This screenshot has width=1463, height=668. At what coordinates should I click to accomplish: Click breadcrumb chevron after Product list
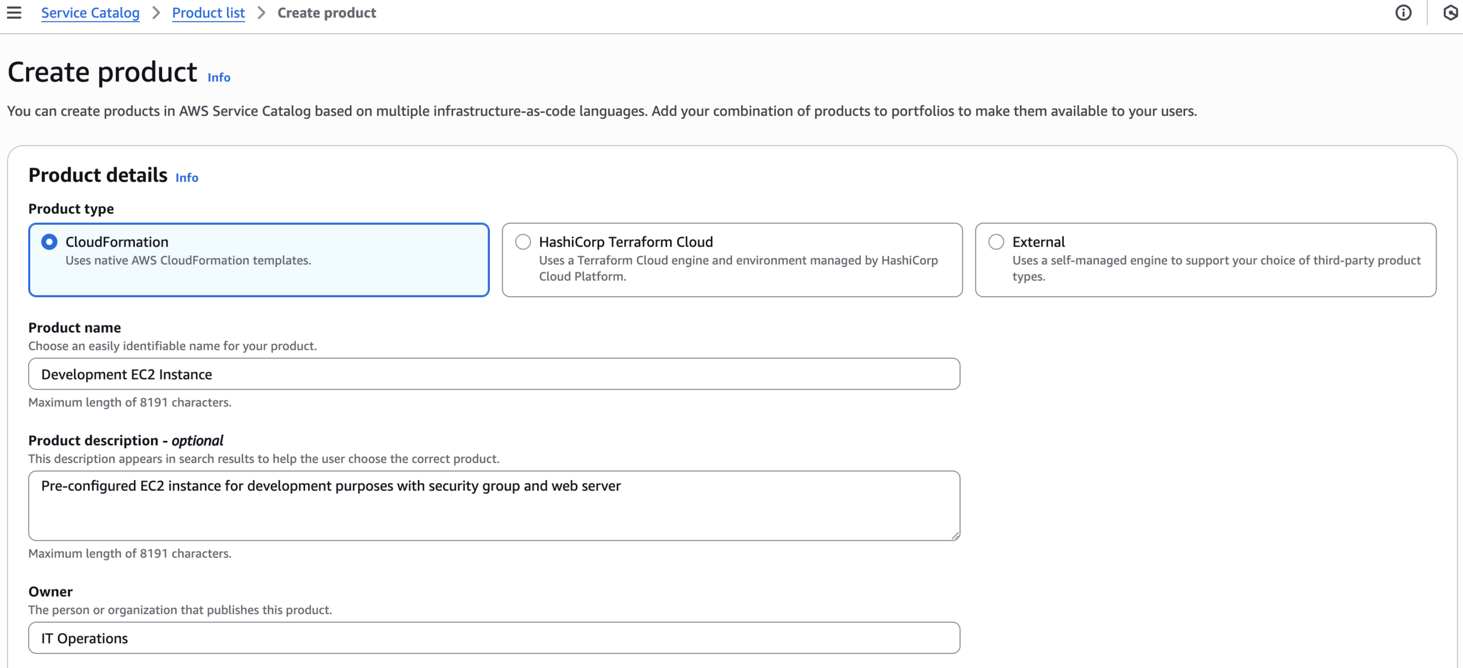click(x=261, y=13)
